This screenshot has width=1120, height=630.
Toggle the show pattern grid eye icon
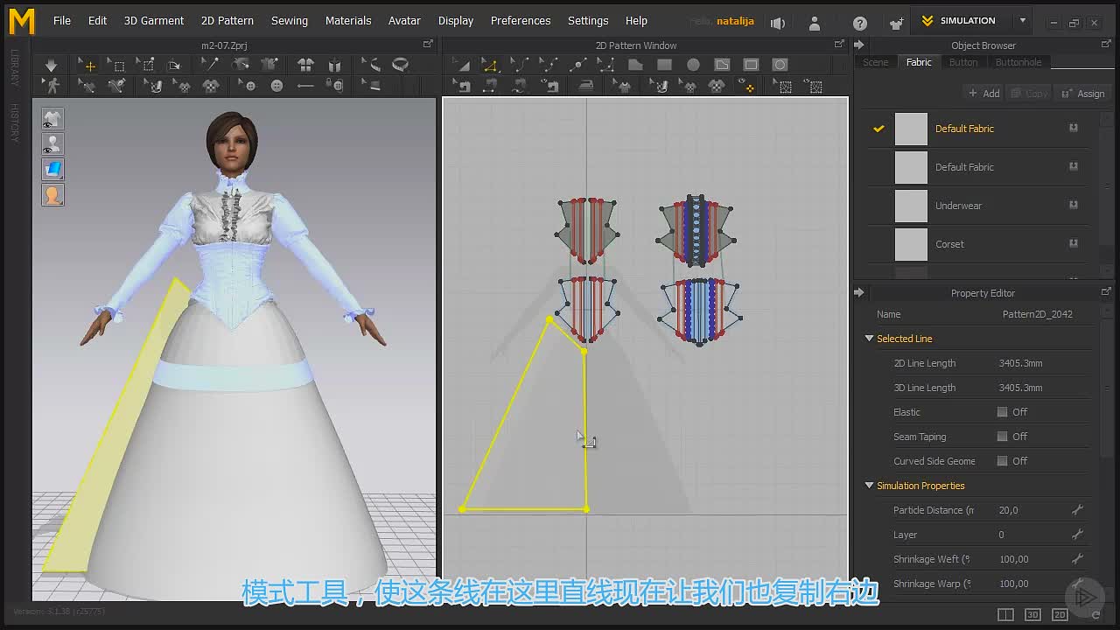(814, 86)
